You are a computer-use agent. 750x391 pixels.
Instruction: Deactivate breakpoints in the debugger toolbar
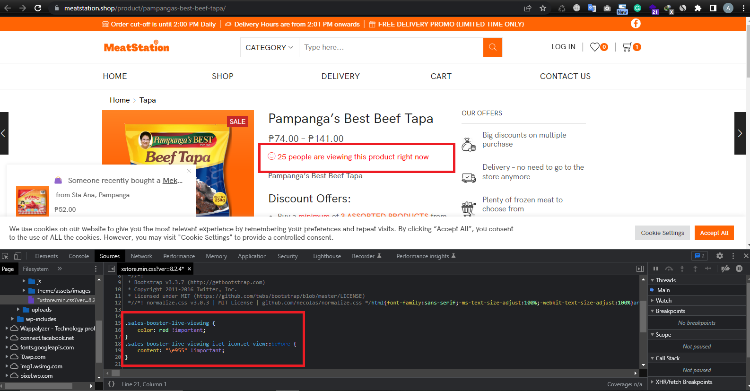click(x=725, y=269)
